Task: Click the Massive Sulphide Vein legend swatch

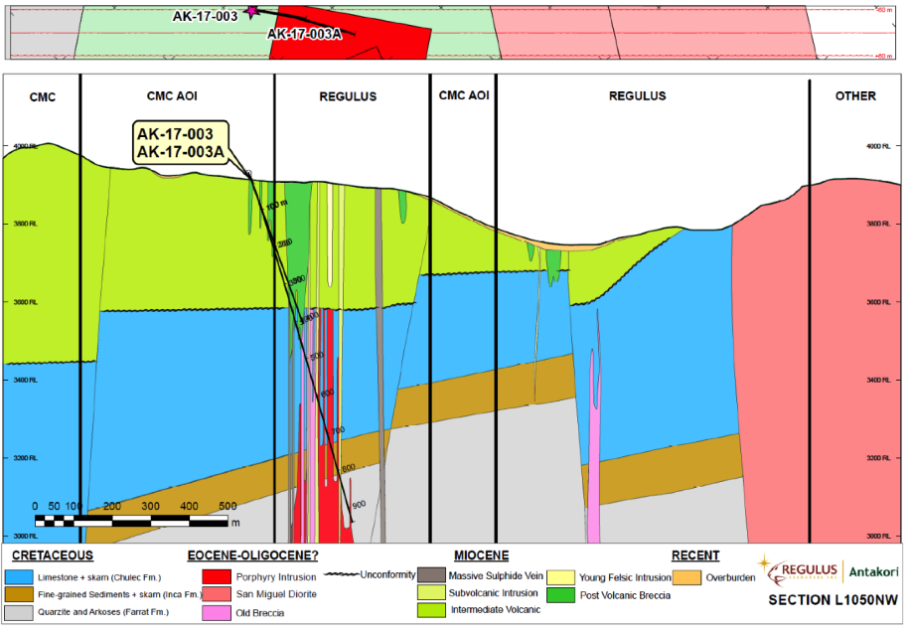Action: click(x=431, y=575)
